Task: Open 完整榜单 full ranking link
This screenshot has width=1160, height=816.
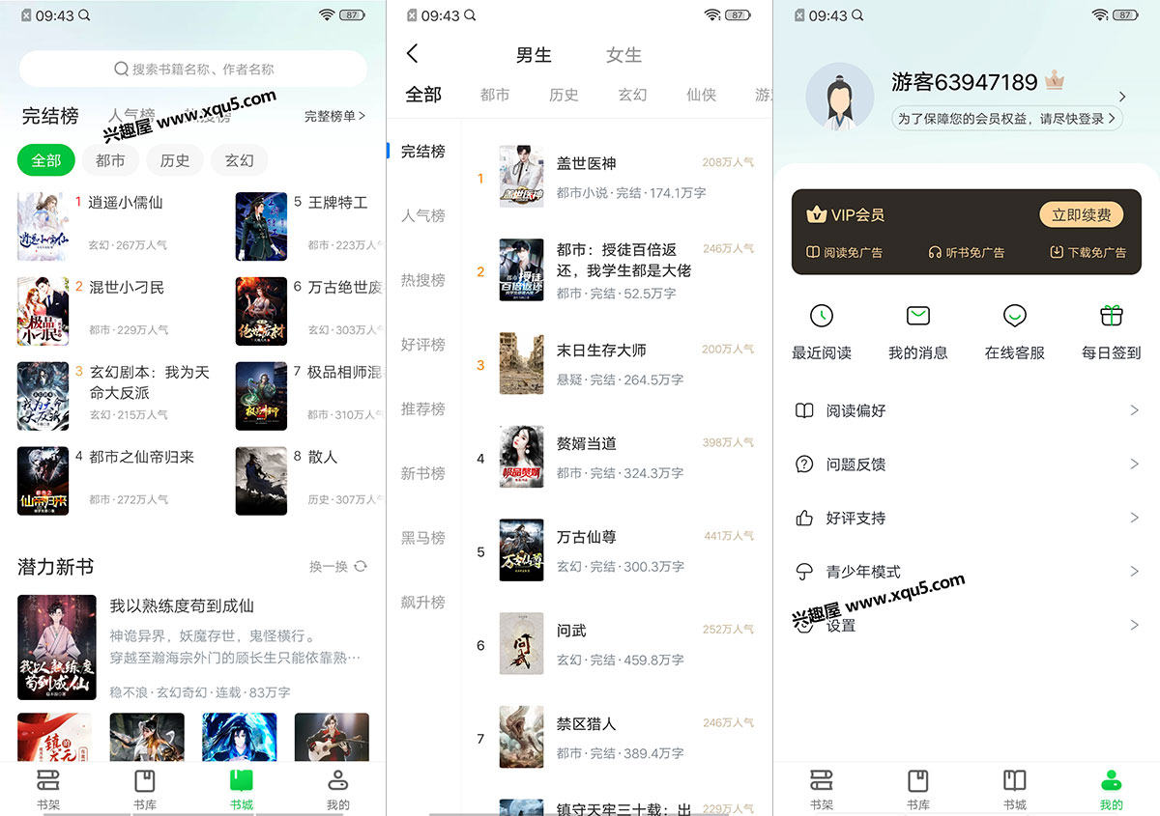Action: click(334, 116)
